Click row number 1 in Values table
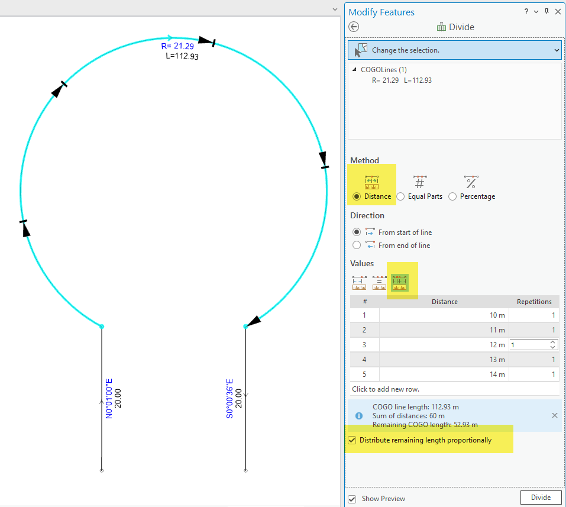566x507 pixels. (364, 315)
